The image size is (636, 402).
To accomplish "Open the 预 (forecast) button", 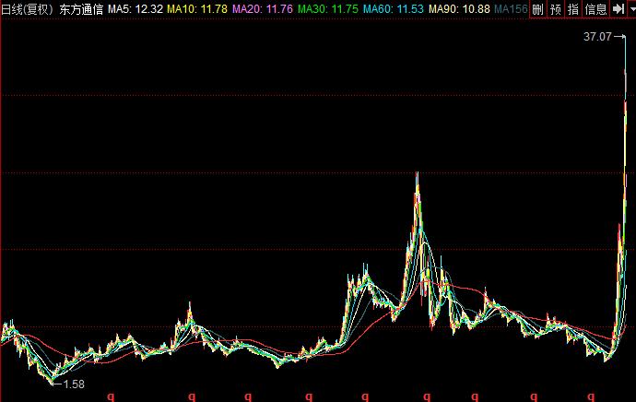I will 556,9.
